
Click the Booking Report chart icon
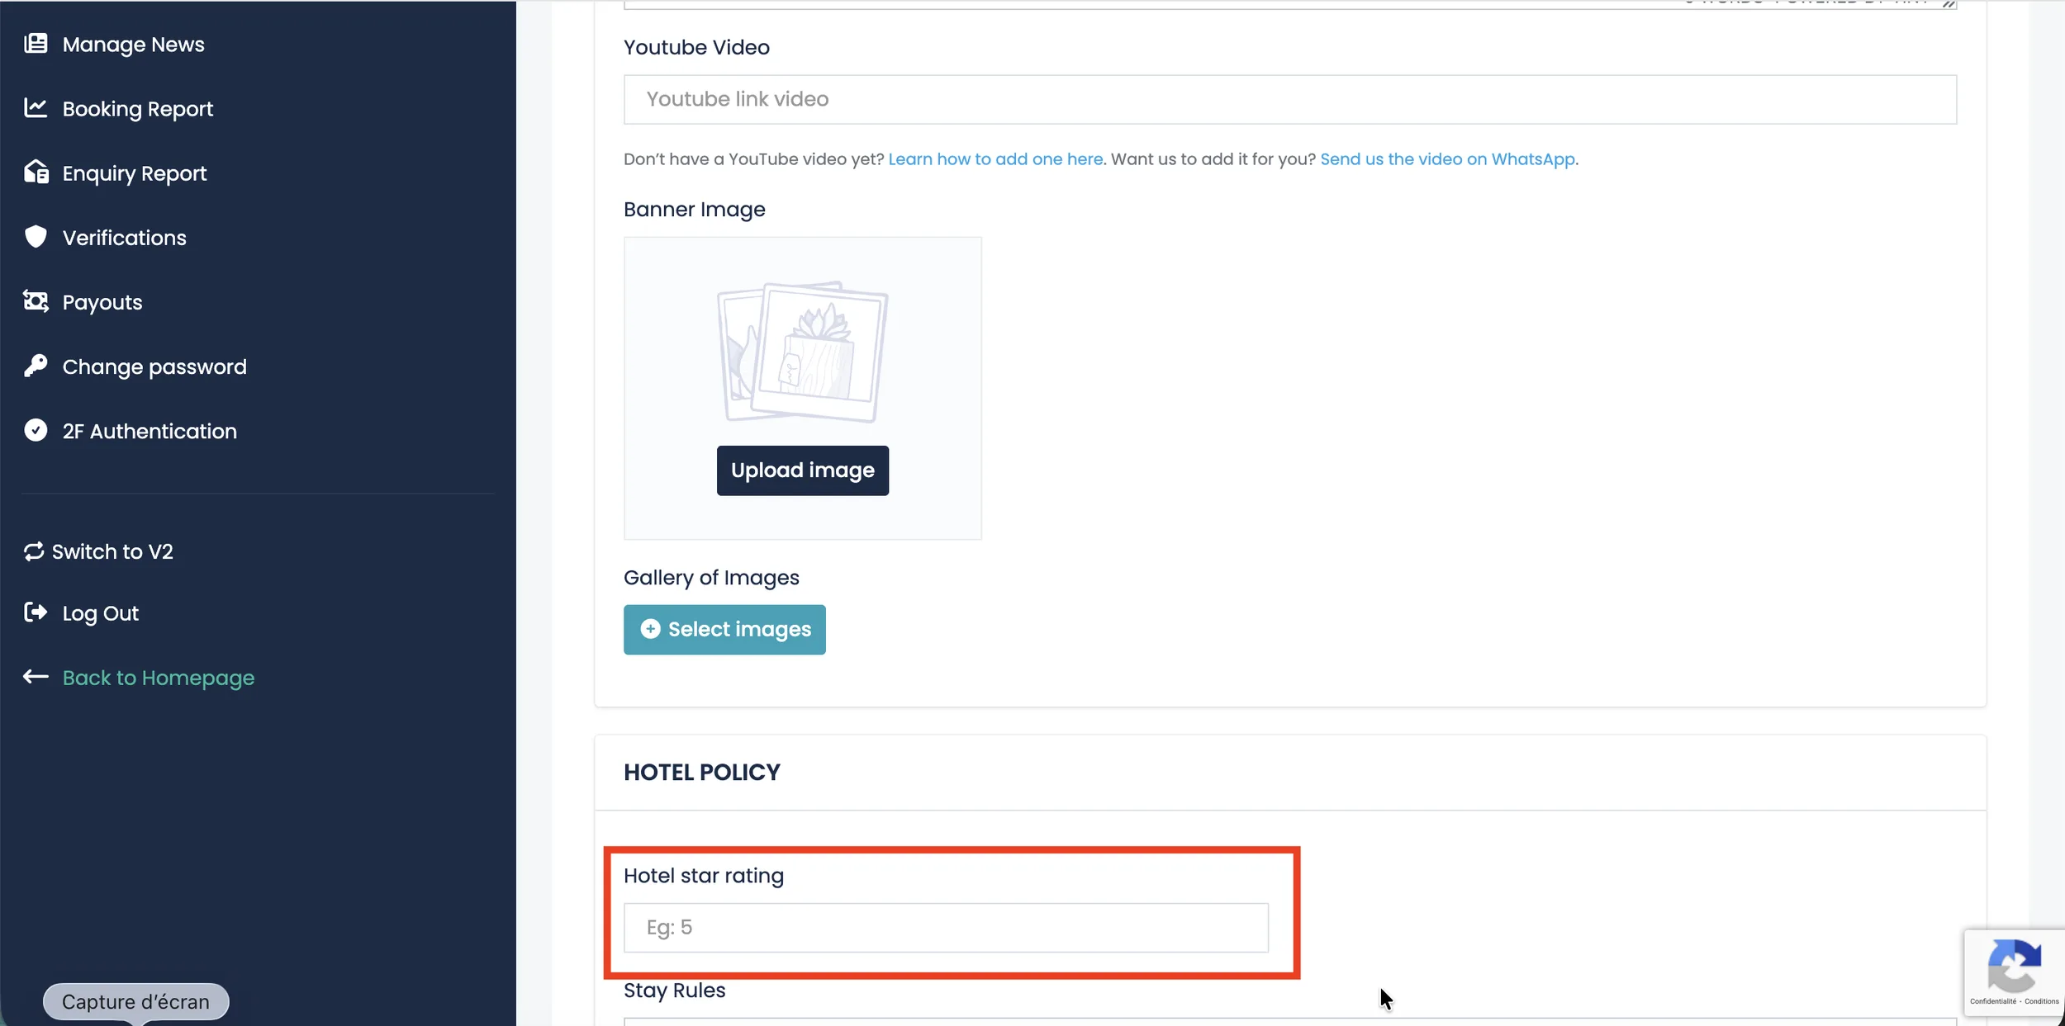tap(36, 108)
